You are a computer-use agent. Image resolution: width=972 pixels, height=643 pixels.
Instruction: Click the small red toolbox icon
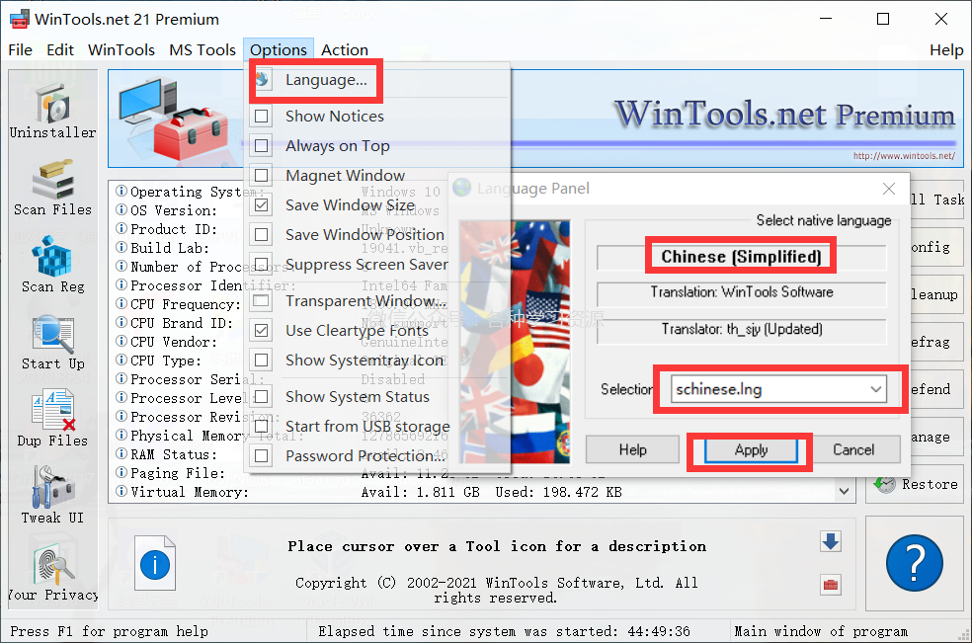click(831, 584)
